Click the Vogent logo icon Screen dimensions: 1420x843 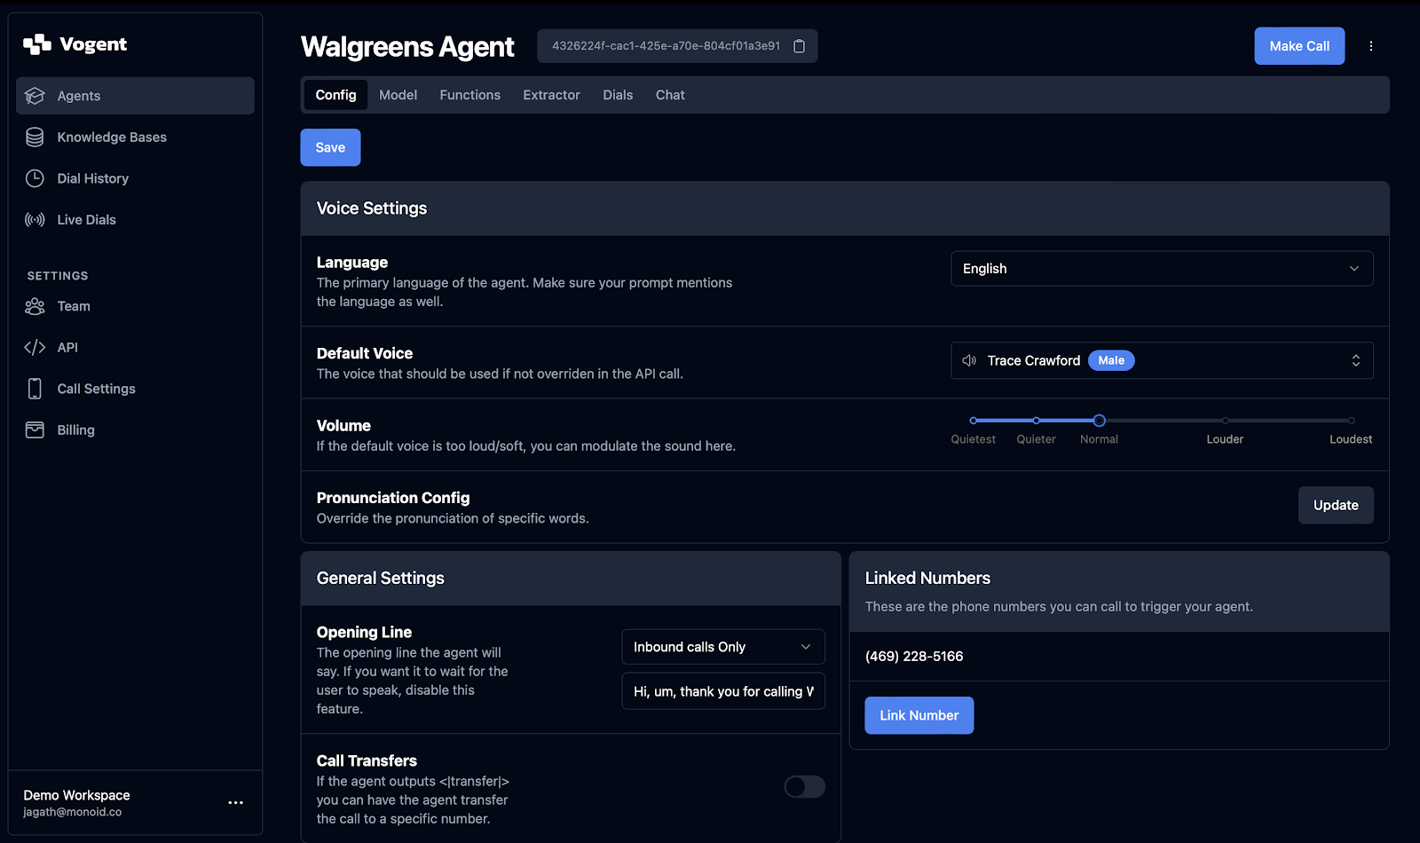coord(36,44)
